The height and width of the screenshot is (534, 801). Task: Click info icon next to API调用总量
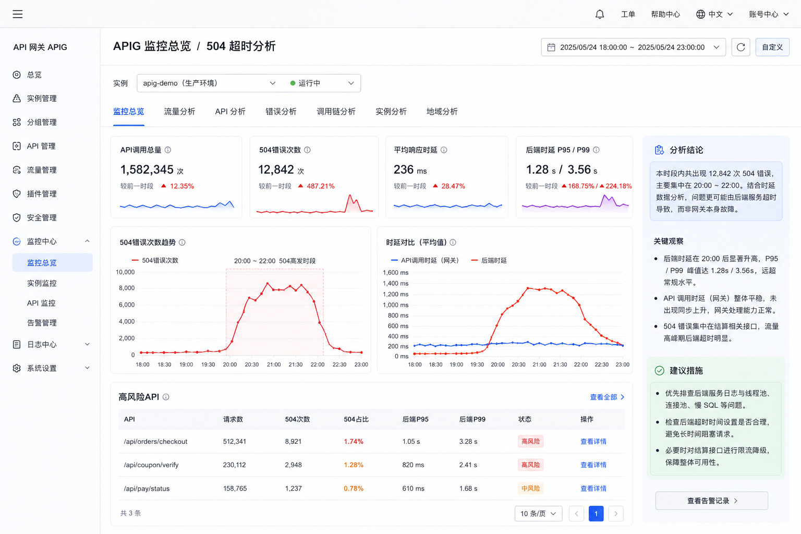pyautogui.click(x=168, y=150)
